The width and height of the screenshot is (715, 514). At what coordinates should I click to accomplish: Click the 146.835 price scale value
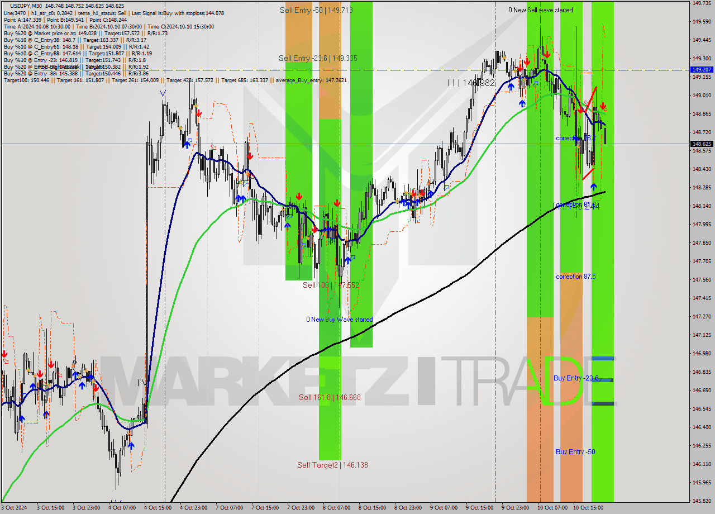[x=702, y=372]
